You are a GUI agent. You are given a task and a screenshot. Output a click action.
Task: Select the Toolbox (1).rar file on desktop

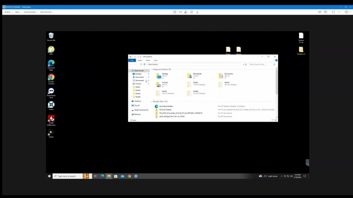(x=301, y=38)
